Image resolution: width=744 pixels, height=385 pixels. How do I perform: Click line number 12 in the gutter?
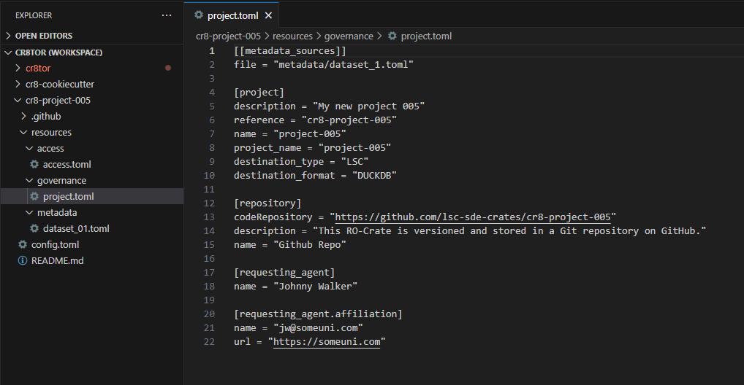click(209, 203)
